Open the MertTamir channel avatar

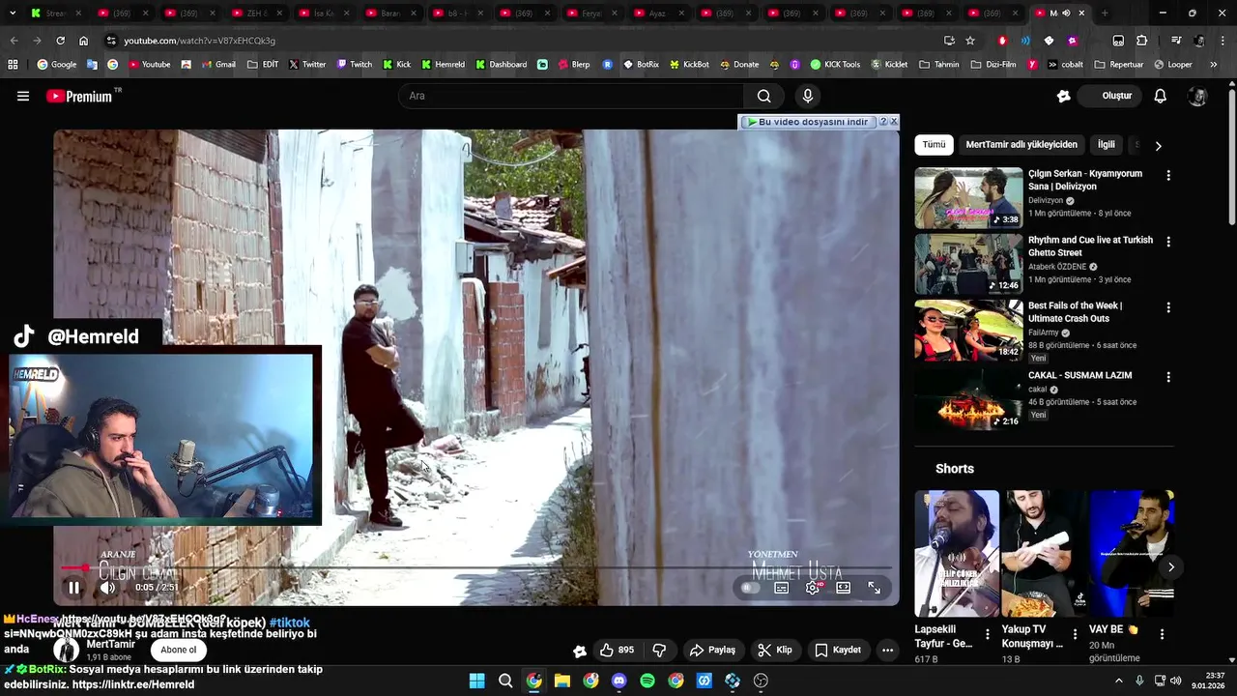[67, 650]
